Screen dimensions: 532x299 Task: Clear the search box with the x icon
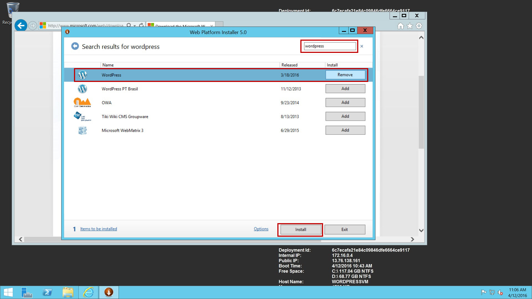362,46
